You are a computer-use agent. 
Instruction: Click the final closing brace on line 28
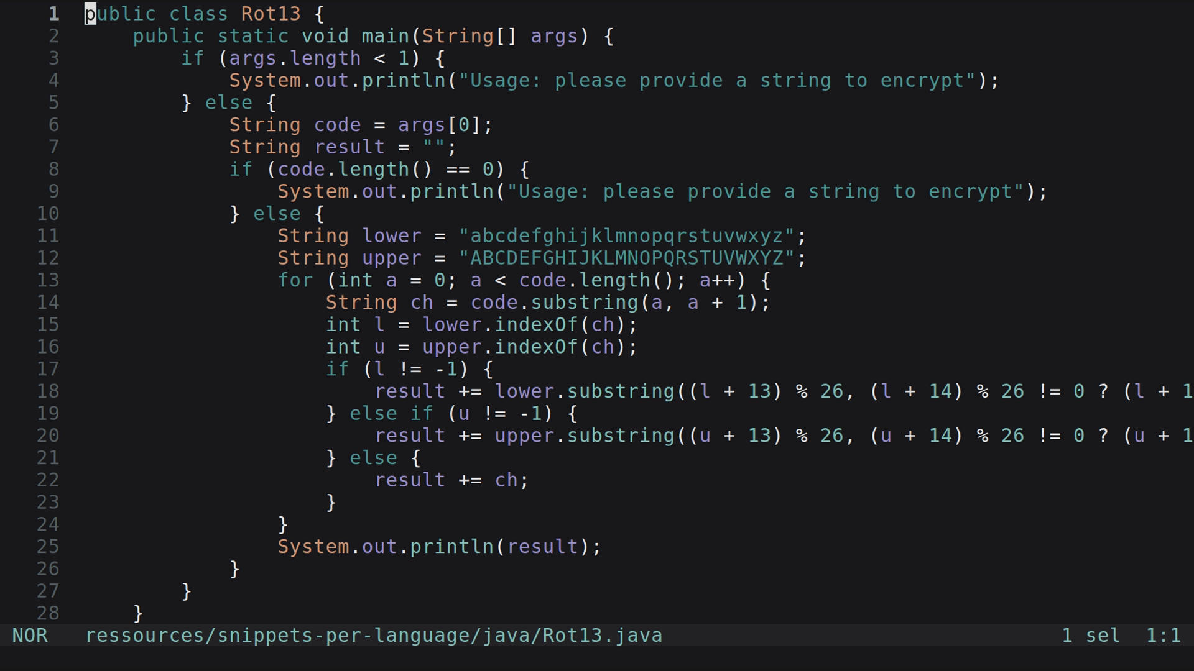[x=137, y=613]
